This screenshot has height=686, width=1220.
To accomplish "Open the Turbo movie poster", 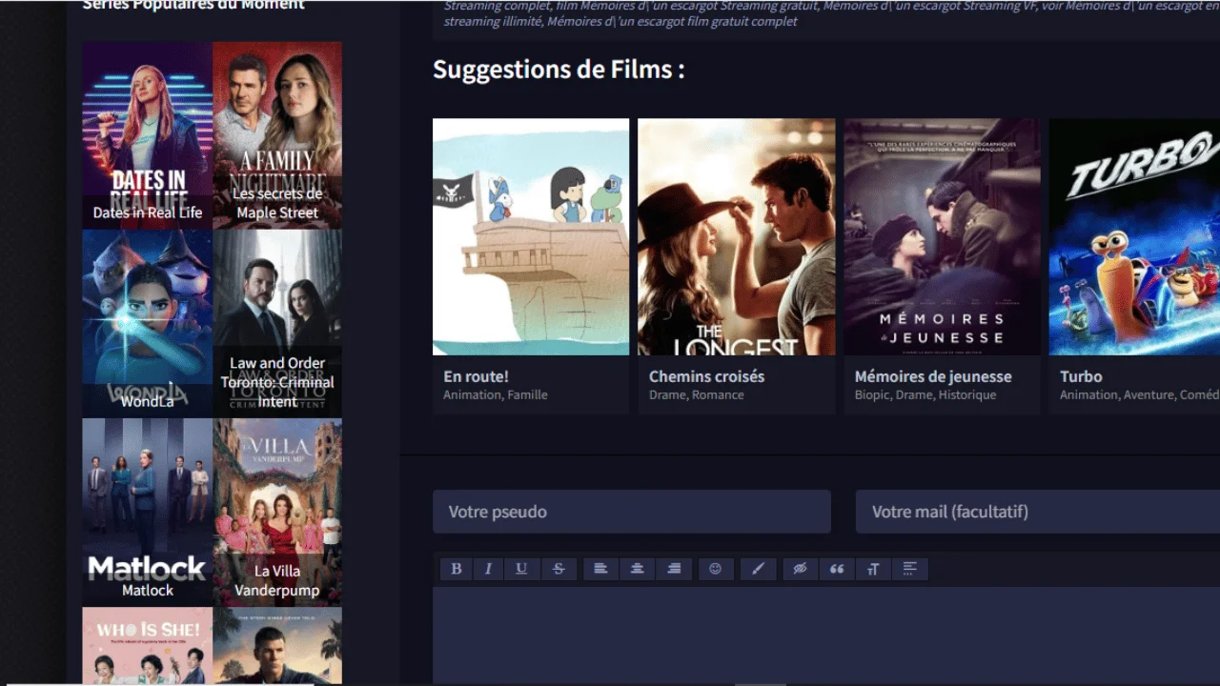I will pyautogui.click(x=1134, y=236).
